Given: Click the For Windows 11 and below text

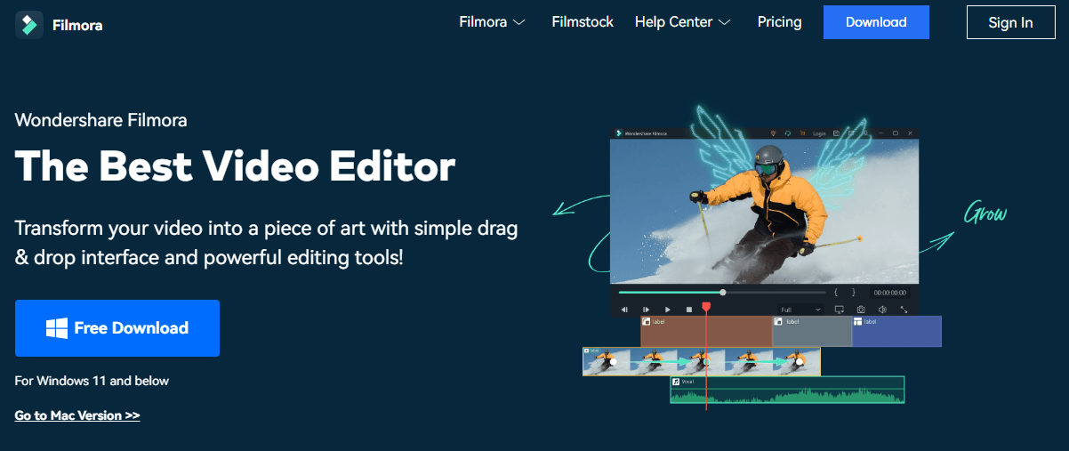Looking at the screenshot, I should click(x=92, y=381).
